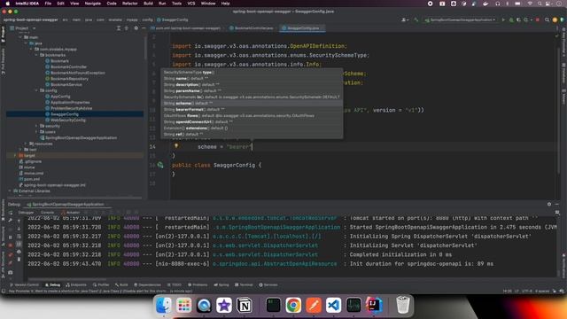This screenshot has height=319, width=567.
Task: Open Search Everywhere magnifier in toolbar
Action: tap(547, 19)
